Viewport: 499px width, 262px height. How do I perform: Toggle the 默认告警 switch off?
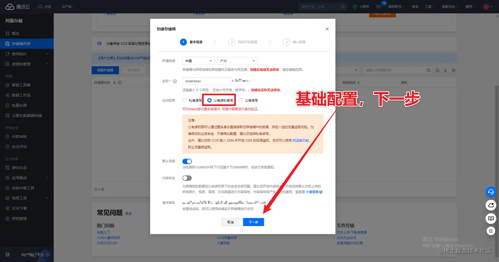pyautogui.click(x=187, y=161)
